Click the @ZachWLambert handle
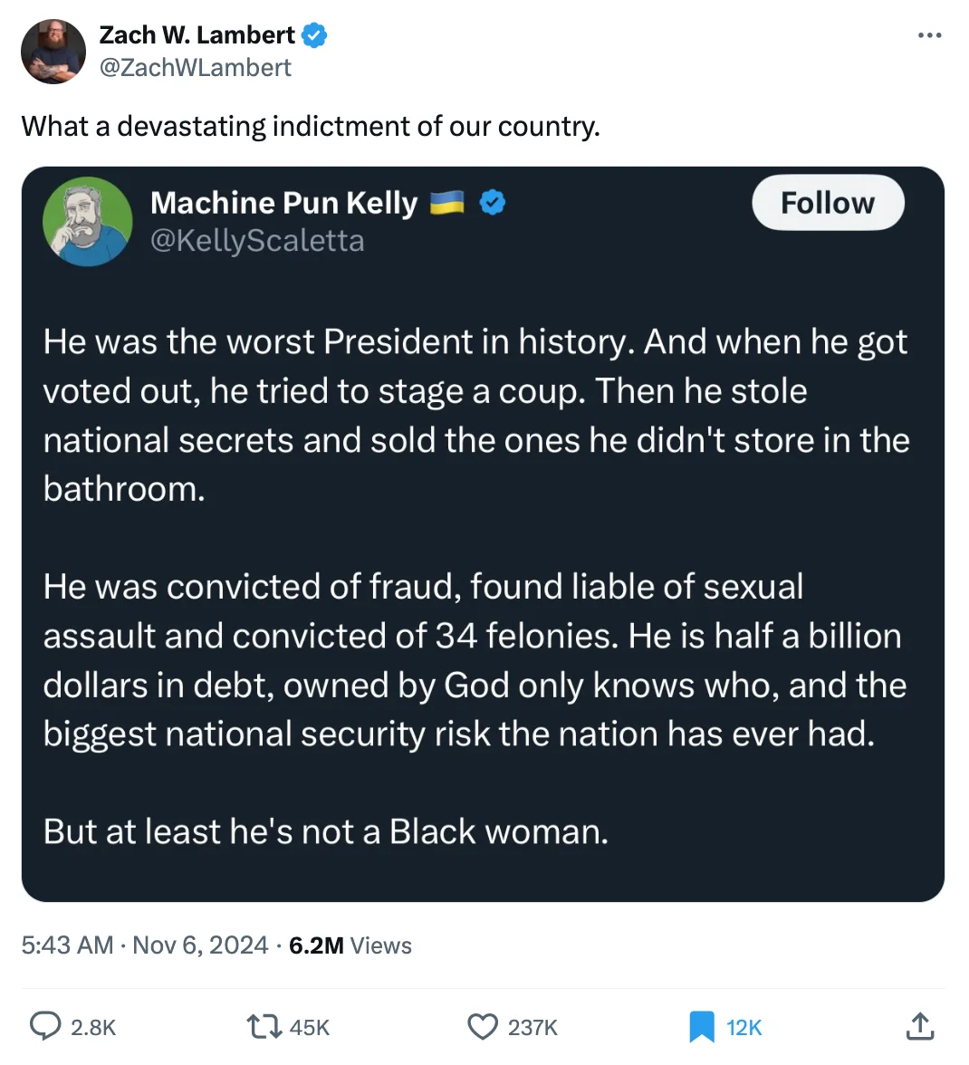 196,67
